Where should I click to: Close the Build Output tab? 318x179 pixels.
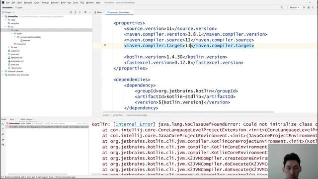click(34, 119)
